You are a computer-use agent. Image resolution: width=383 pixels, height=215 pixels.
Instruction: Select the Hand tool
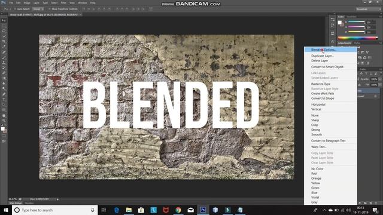(4, 115)
